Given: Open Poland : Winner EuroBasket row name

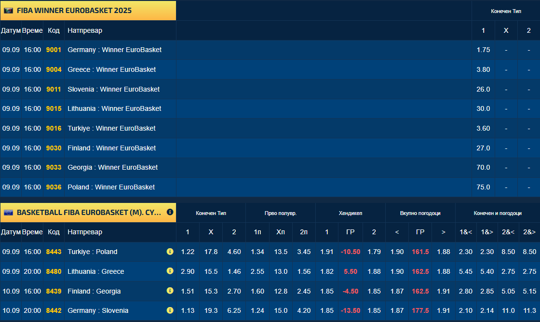Looking at the screenshot, I should click(111, 188).
